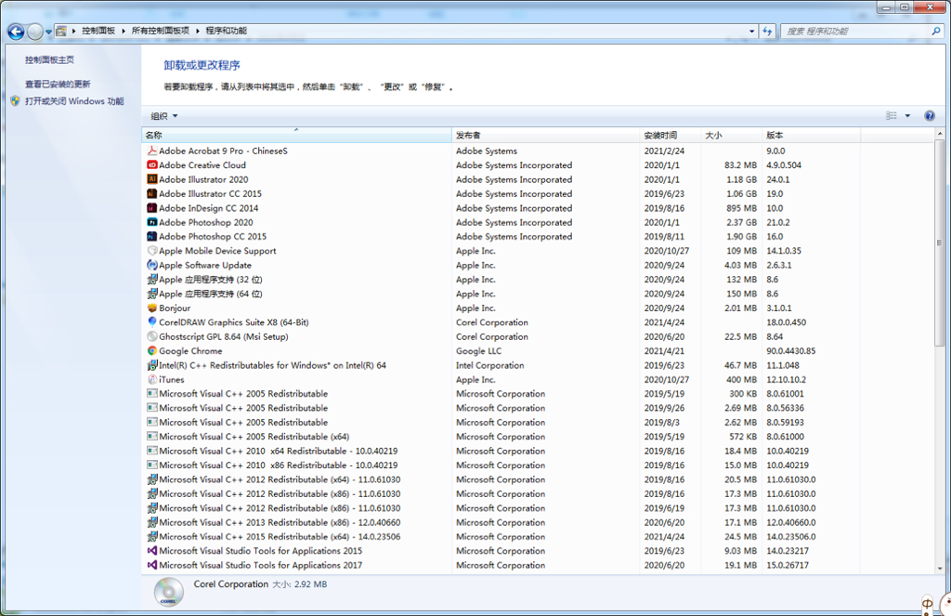This screenshot has height=616, width=951.
Task: Click the scrollbar up arrow
Action: point(940,134)
